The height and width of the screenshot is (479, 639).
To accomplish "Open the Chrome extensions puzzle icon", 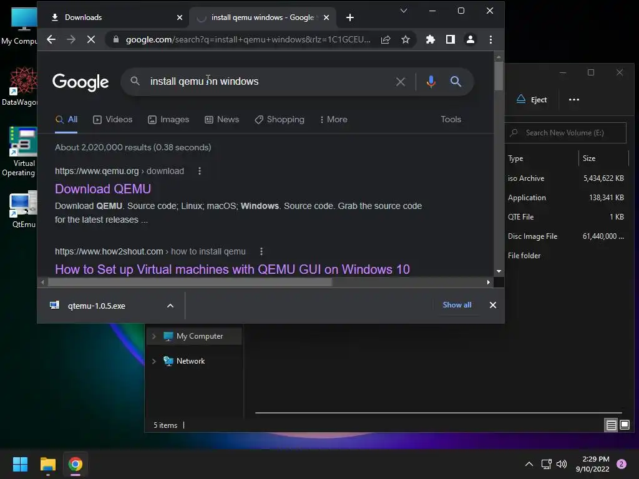I will click(x=431, y=39).
